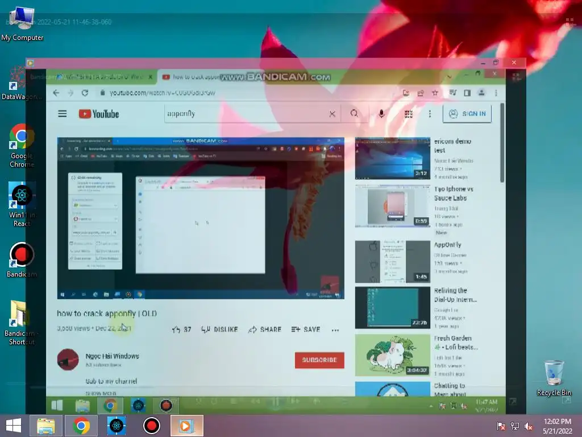Click the YouTube page vertical scrollbar
This screenshot has width=582, height=437.
502,143
